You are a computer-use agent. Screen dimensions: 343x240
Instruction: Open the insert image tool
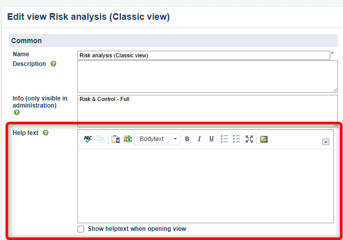(x=264, y=139)
